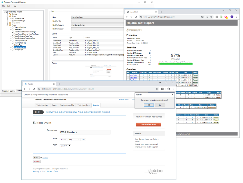
Task: Collapse the Pages folder in repository tree
Action: (7, 25)
